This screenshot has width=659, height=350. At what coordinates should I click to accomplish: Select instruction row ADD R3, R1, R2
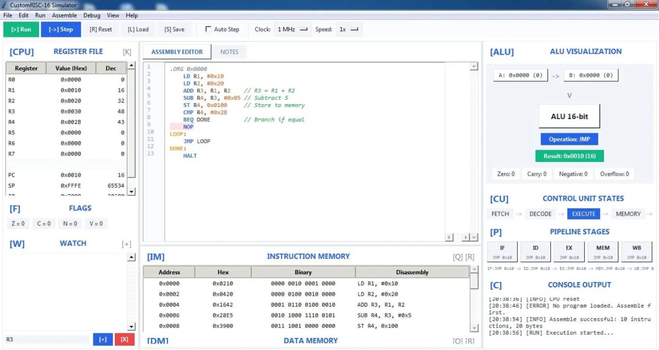[x=306, y=305]
